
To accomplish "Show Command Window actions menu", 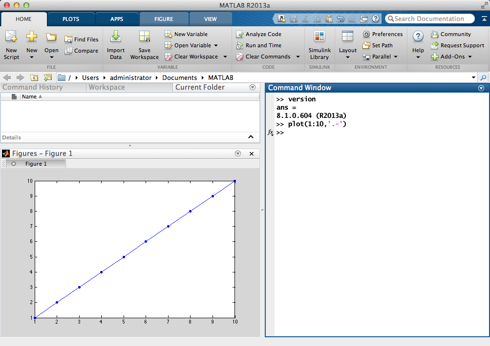I will pos(481,88).
